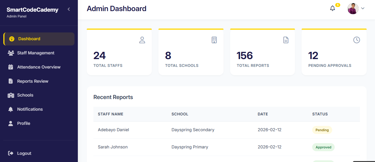Screen dimensions: 375x162
Task: Click the Approved status badge for Sarah Johnson
Action: (x=323, y=147)
